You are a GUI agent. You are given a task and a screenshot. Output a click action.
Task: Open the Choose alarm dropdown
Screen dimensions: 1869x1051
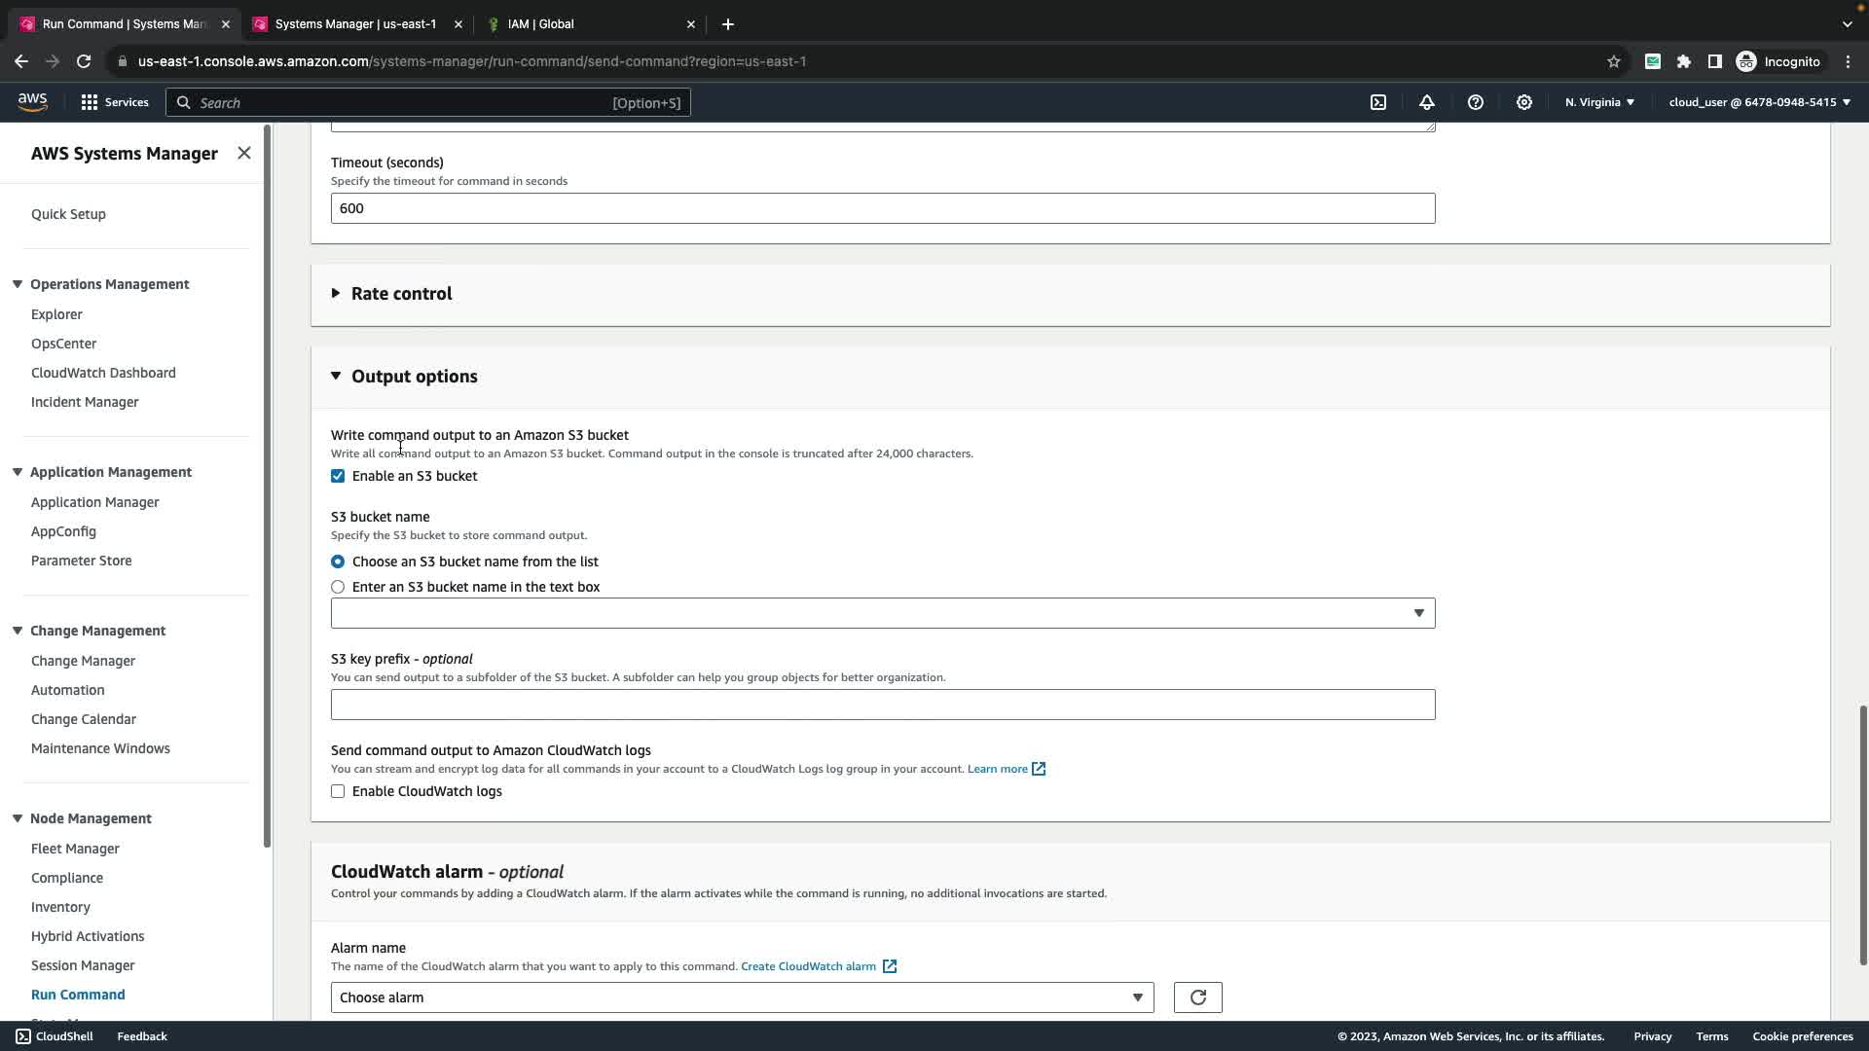[742, 997]
